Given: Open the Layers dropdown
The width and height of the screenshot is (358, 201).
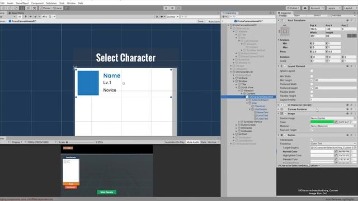Looking at the screenshot, I should pos(333,8).
